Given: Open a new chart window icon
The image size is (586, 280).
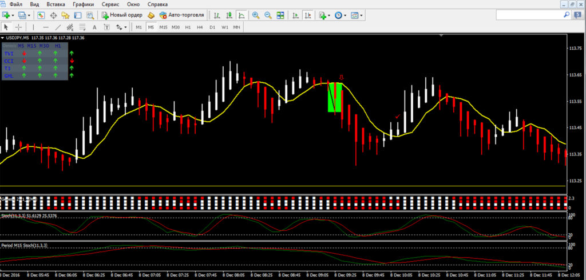Looking at the screenshot, I should point(6,15).
